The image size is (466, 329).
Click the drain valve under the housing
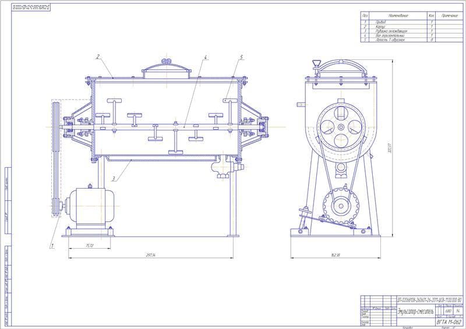coord(227,167)
